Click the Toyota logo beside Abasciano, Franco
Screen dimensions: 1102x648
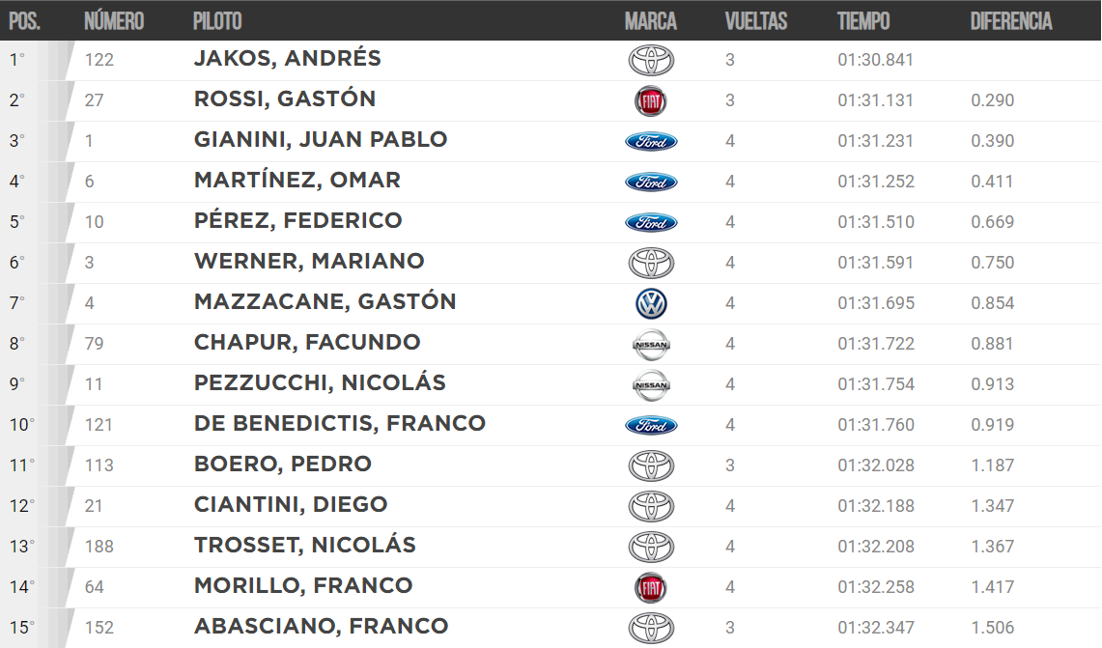651,629
